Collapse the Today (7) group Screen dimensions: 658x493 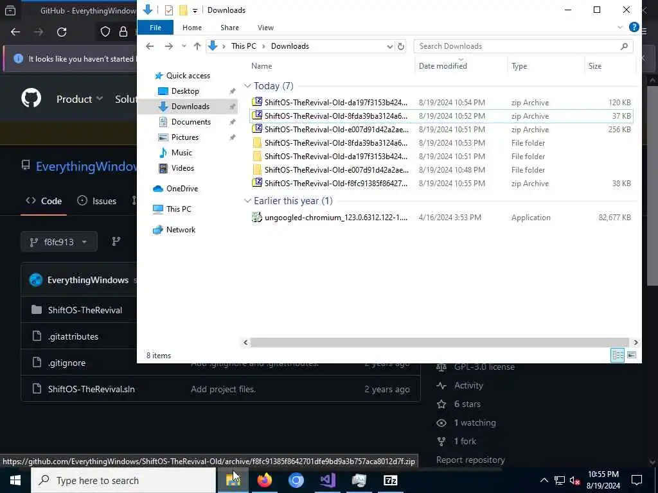(x=247, y=86)
